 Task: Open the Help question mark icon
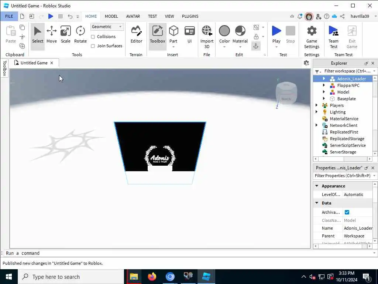[x=327, y=16]
